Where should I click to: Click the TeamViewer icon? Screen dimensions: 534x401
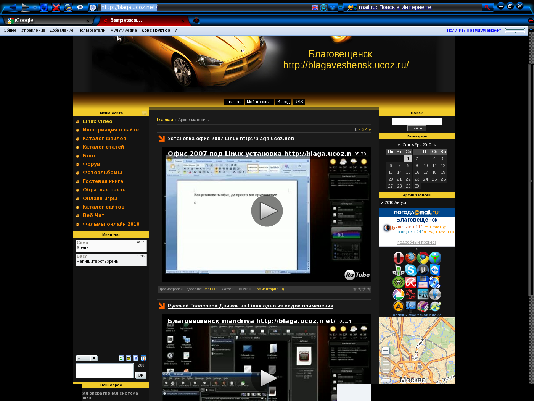[x=435, y=270]
